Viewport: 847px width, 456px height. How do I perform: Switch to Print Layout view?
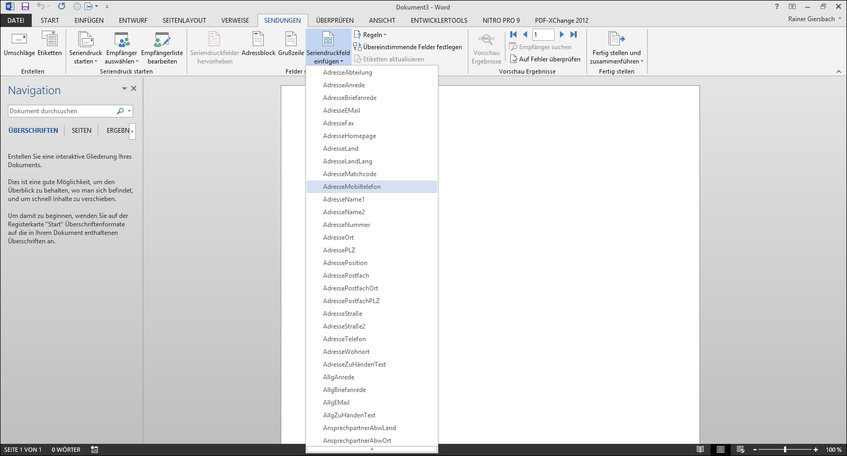click(x=720, y=450)
